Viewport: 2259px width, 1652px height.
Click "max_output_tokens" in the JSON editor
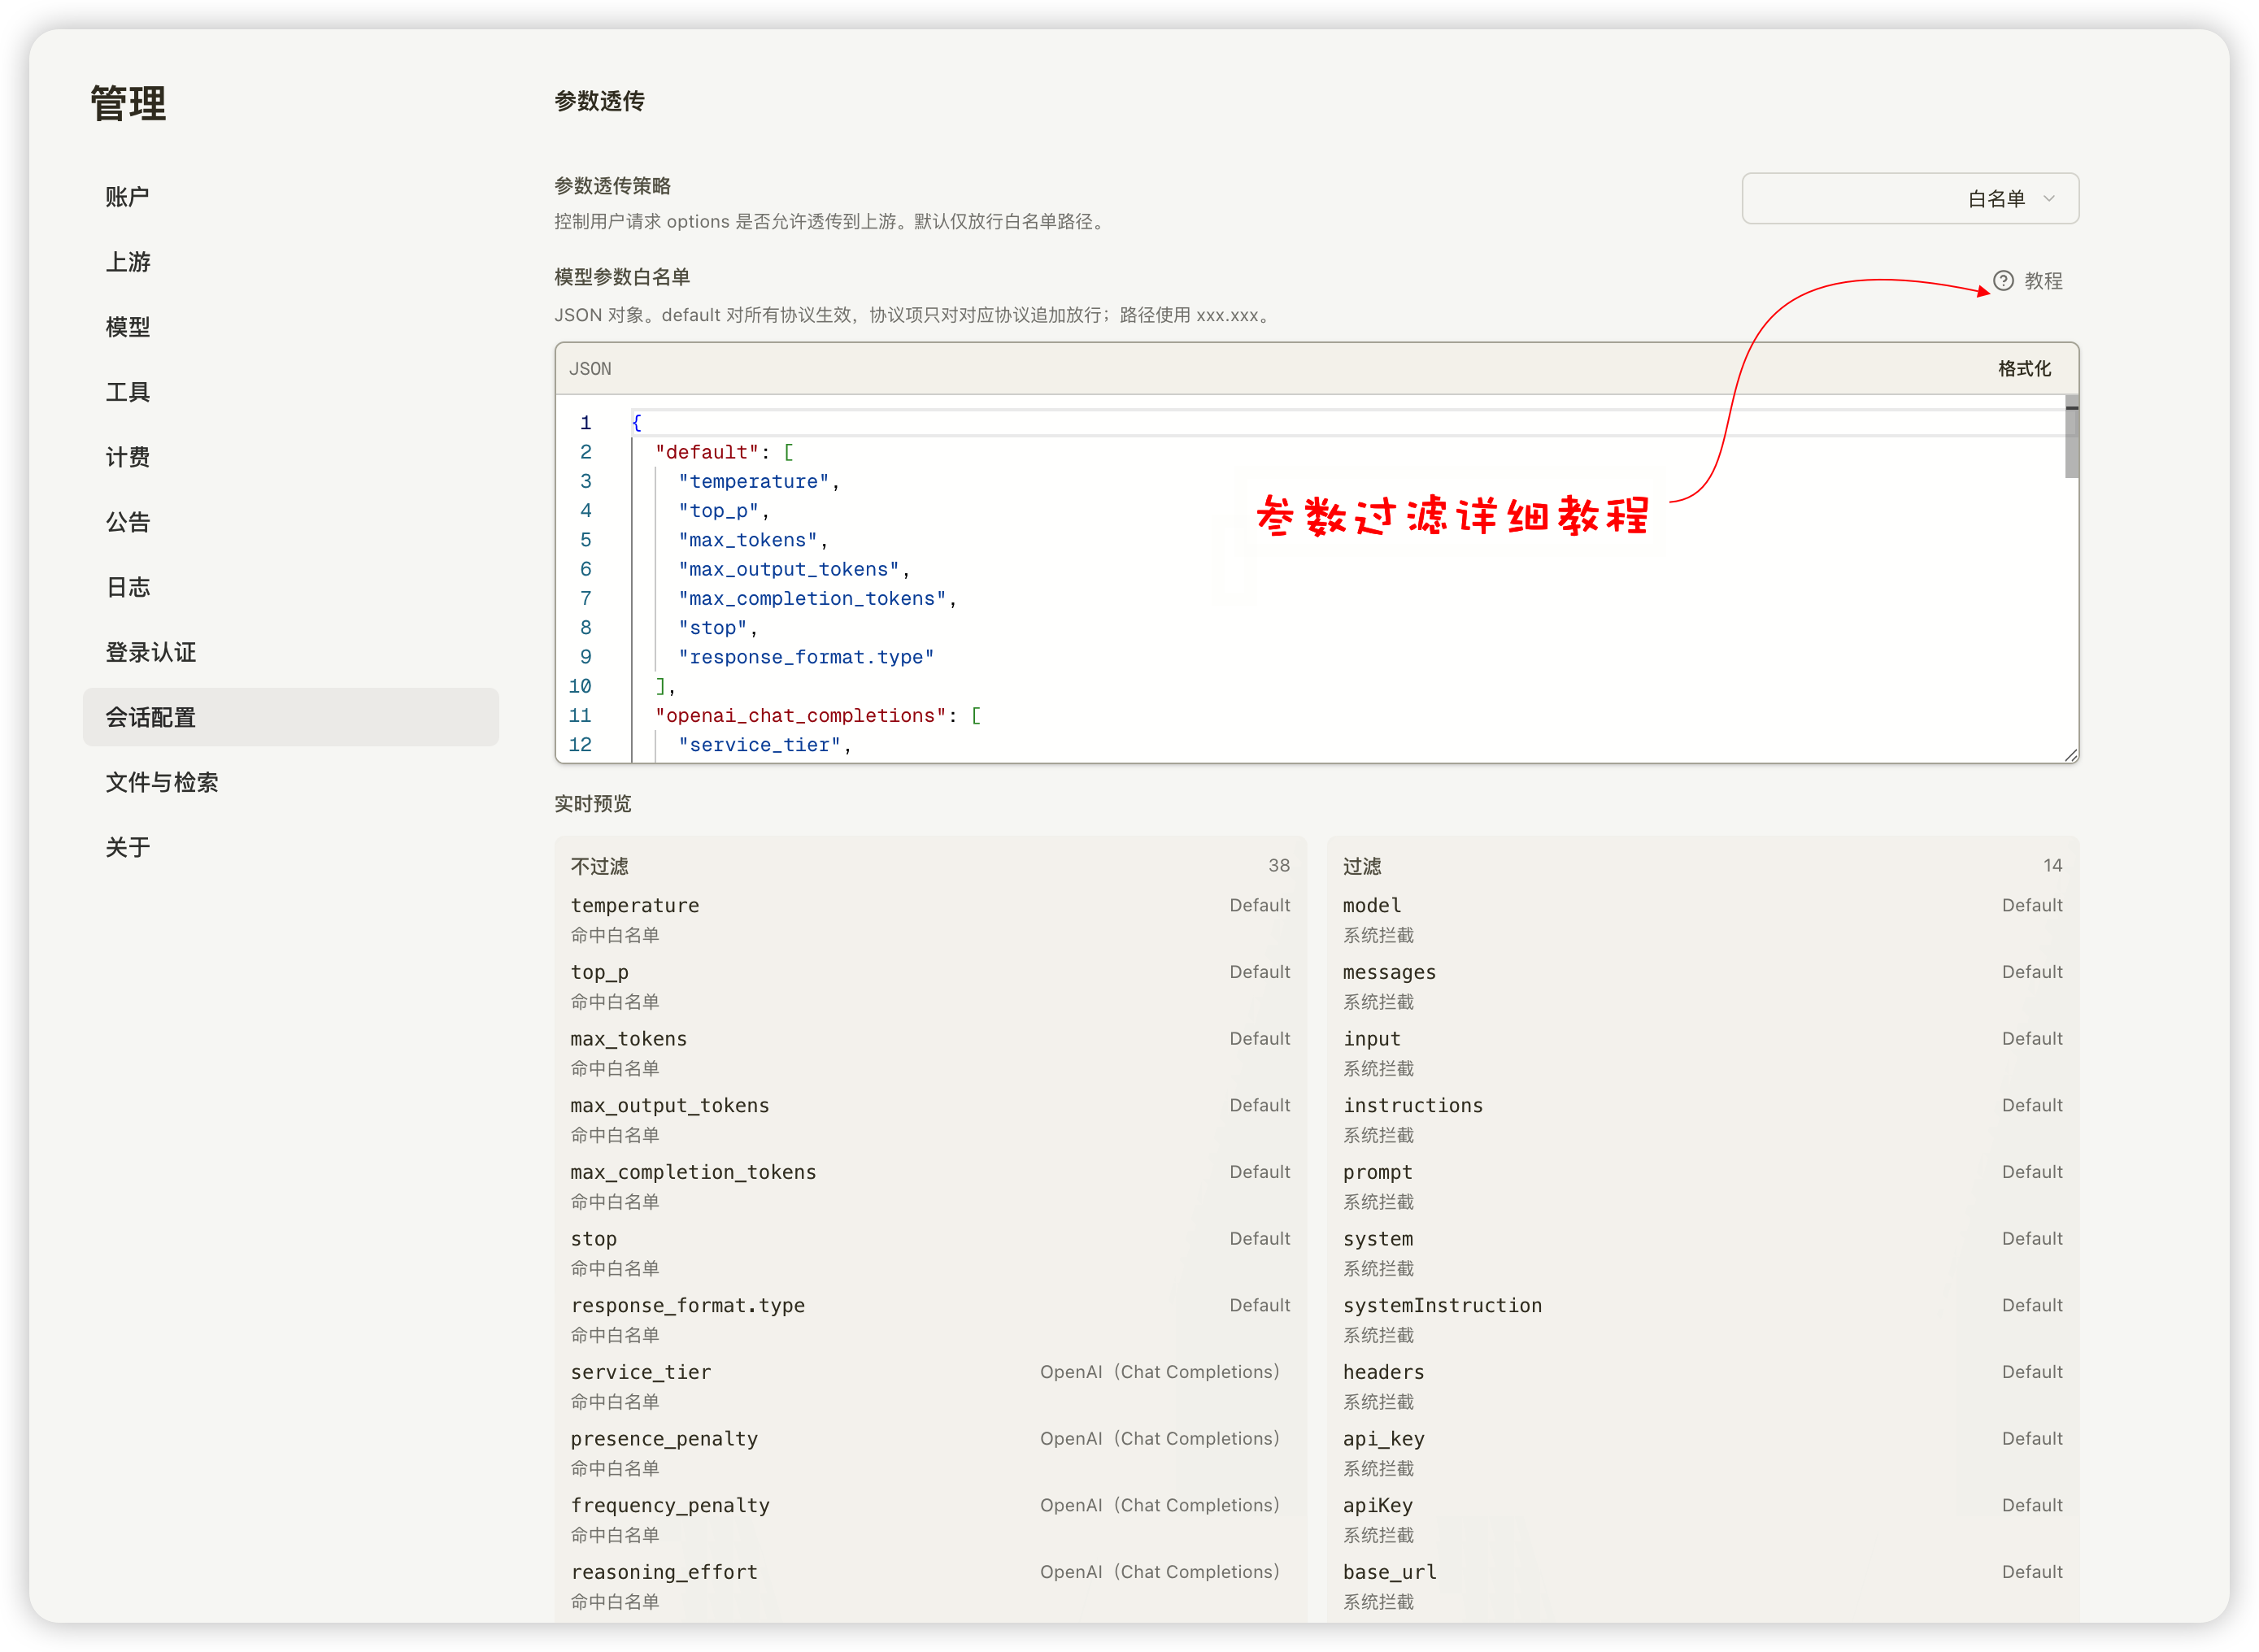tap(794, 569)
